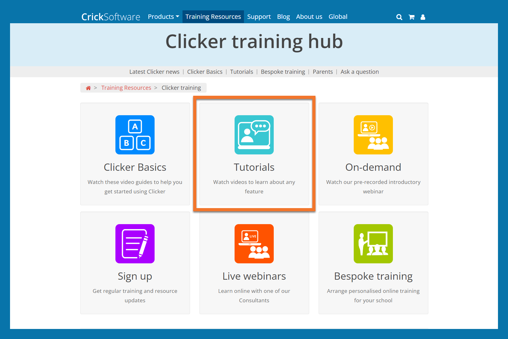Click the search magnifier icon

(x=399, y=17)
